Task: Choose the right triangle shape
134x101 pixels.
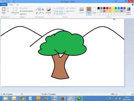Action: point(62,11)
